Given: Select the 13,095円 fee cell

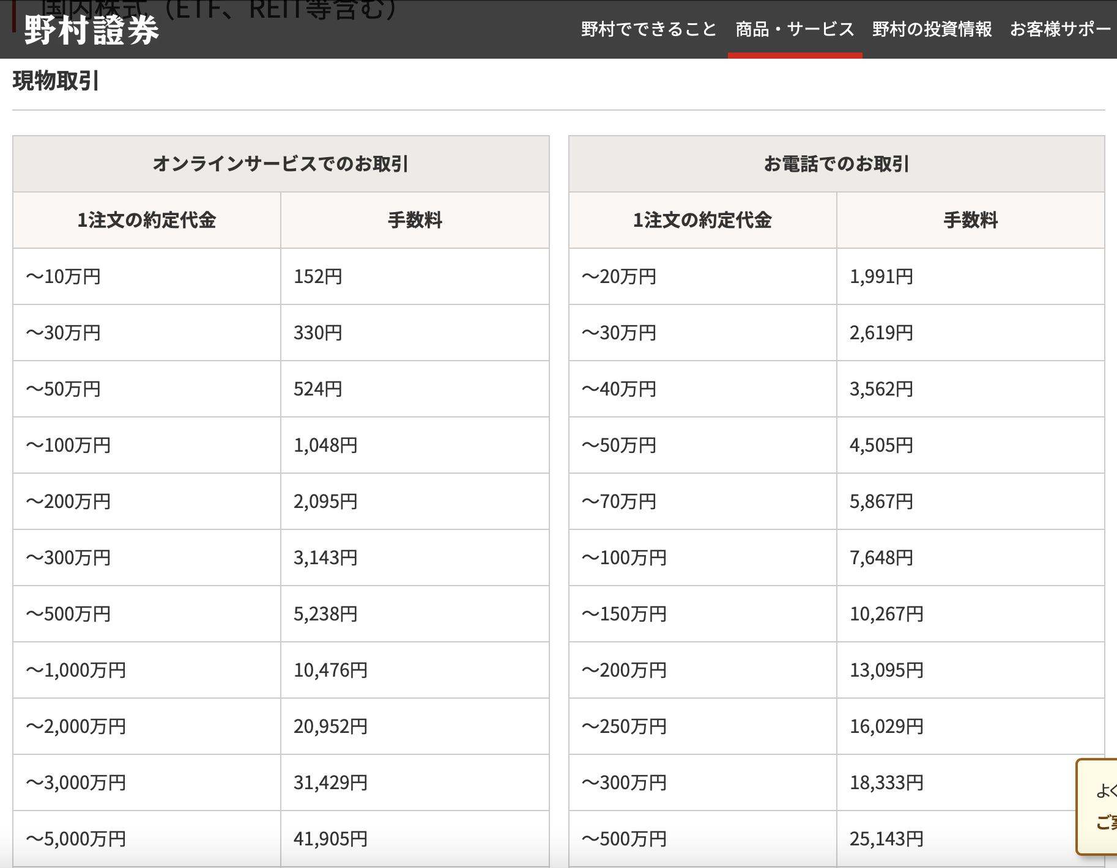Looking at the screenshot, I should click(x=971, y=670).
